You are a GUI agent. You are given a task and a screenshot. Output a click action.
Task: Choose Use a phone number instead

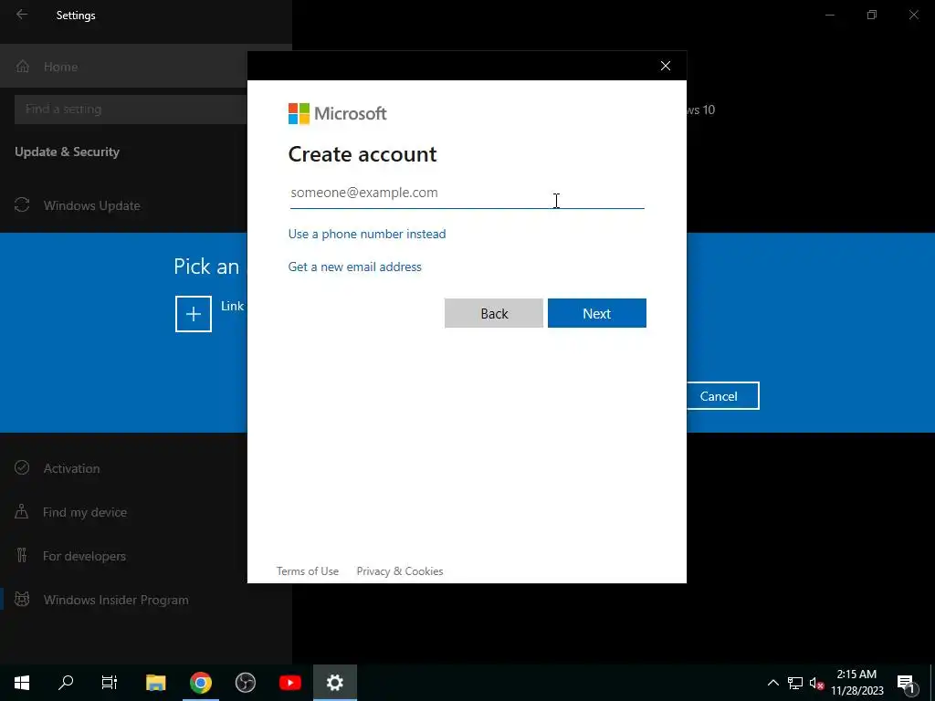click(367, 234)
